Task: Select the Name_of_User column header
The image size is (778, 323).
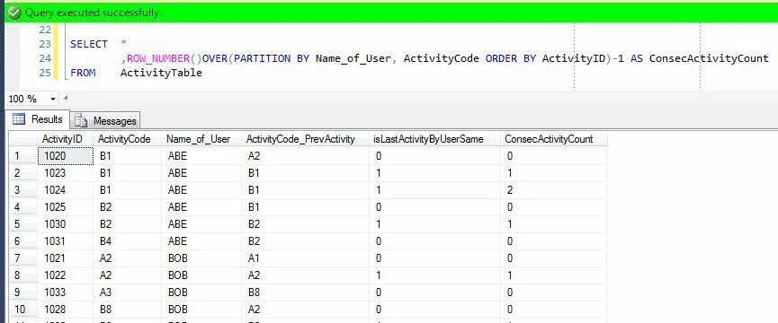Action: (x=202, y=139)
